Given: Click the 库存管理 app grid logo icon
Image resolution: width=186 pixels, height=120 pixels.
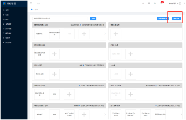Looking at the screenshot, I should [x=4, y=4].
